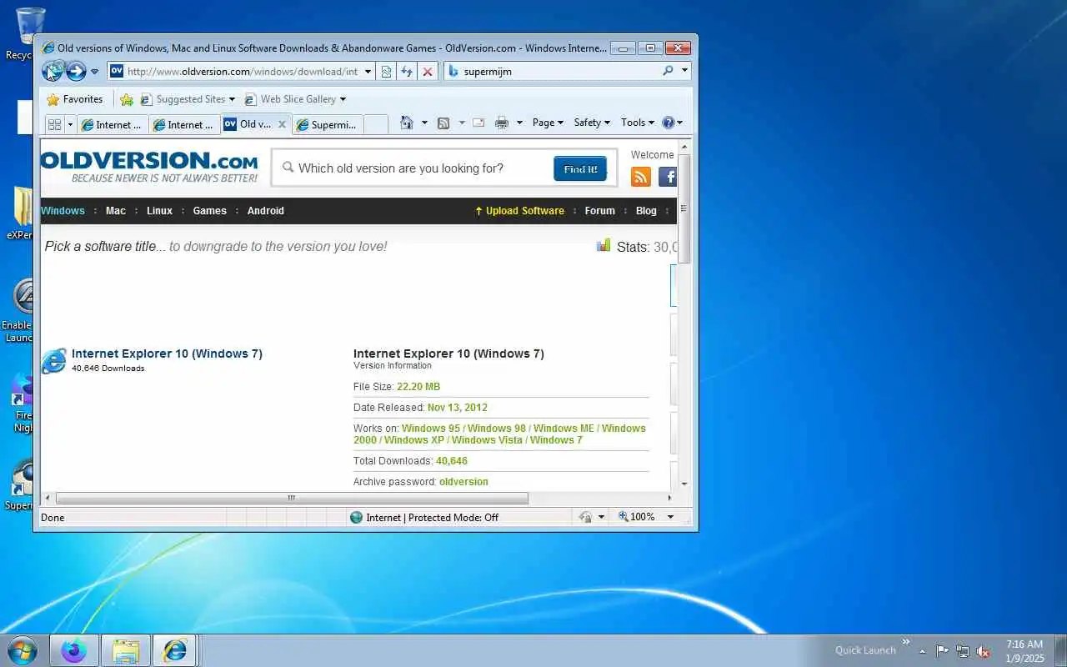Select Linux in the site navigation

click(160, 211)
